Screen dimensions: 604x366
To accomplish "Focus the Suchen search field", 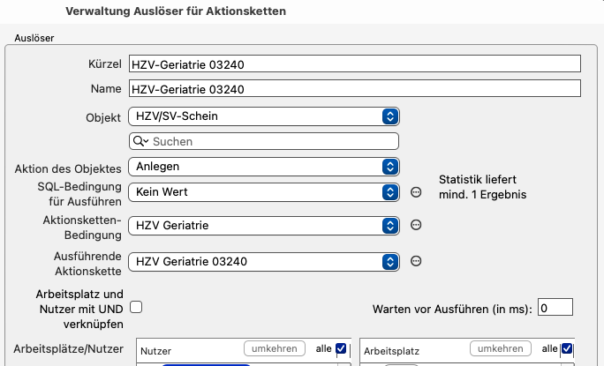I will 264,141.
